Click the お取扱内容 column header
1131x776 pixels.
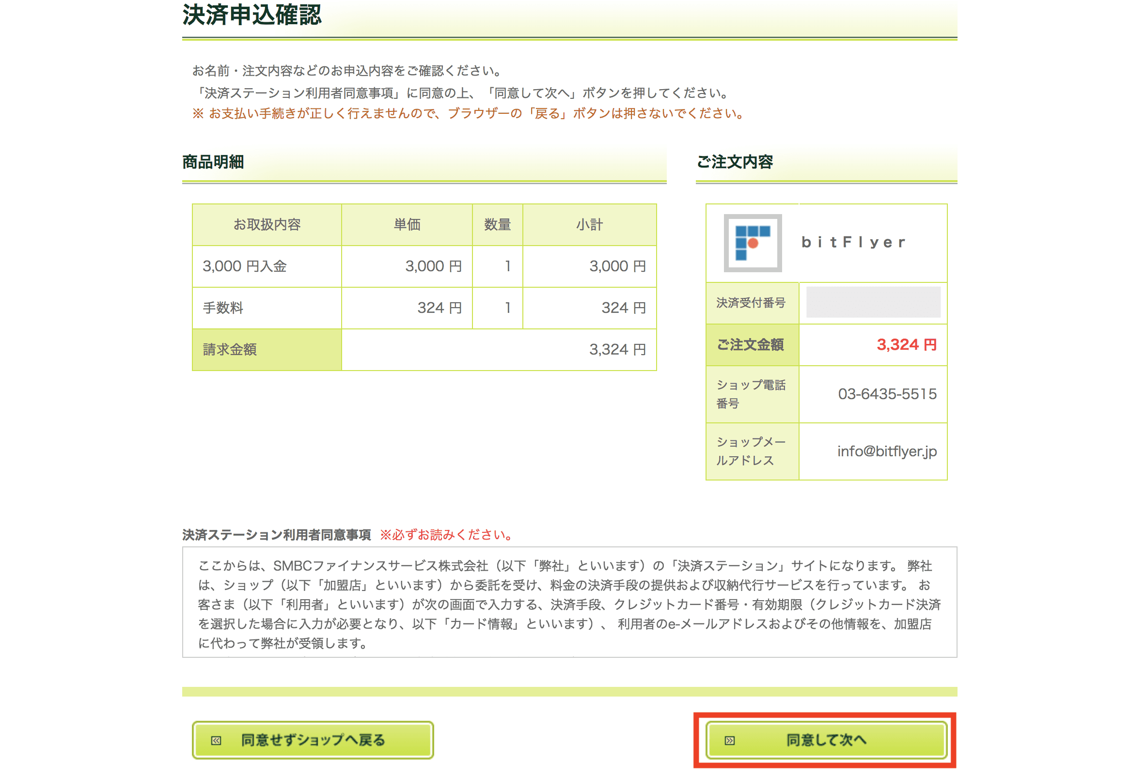coord(267,225)
